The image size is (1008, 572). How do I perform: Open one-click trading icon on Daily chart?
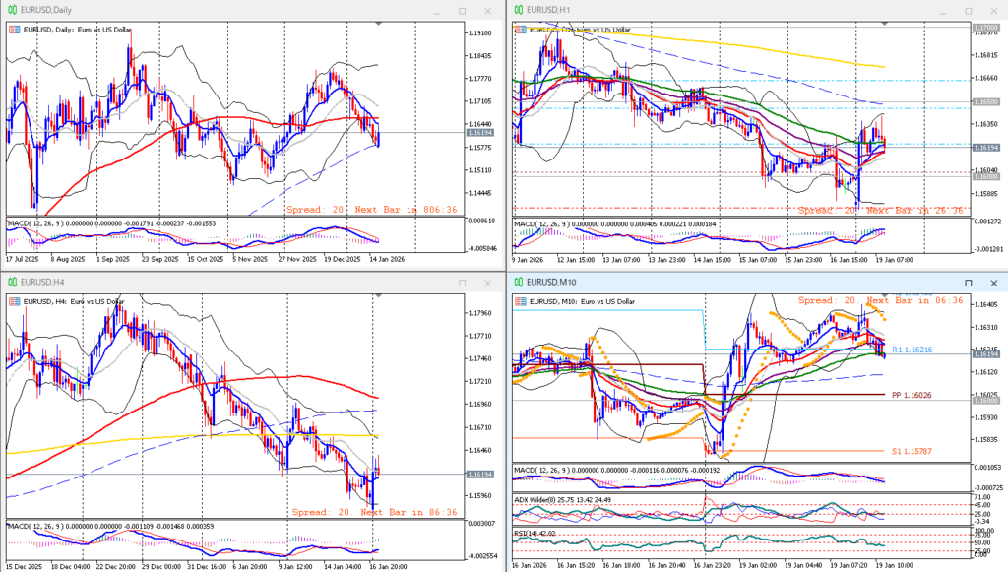click(14, 30)
